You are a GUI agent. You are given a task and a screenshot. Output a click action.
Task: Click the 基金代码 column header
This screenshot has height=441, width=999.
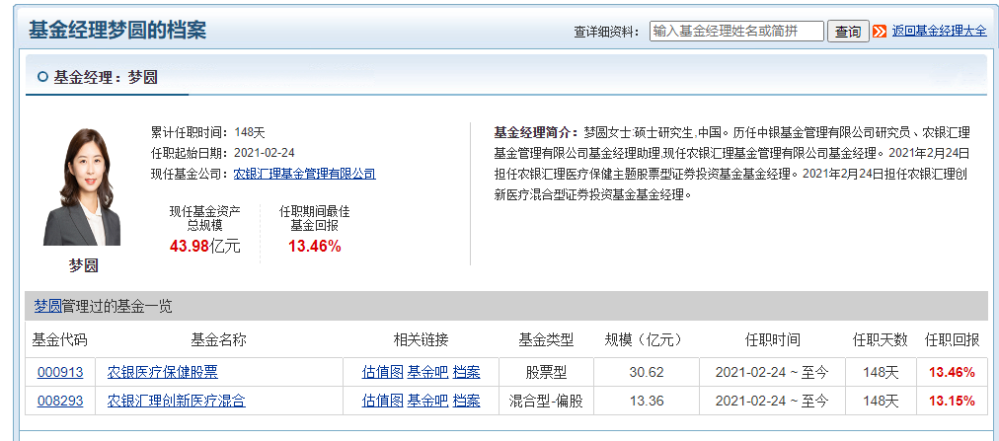click(59, 340)
